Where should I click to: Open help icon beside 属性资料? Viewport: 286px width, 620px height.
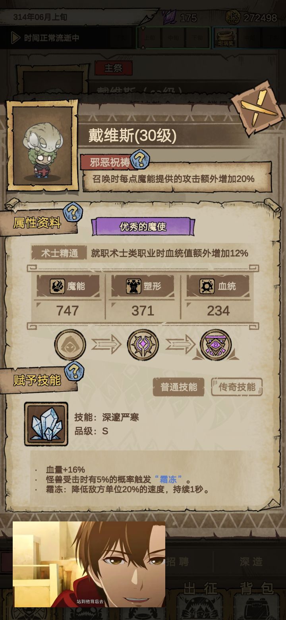pos(73,212)
